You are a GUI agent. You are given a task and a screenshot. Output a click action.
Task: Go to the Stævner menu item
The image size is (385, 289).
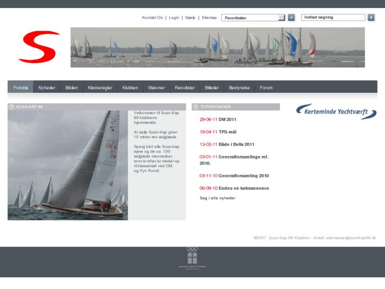tap(156, 87)
